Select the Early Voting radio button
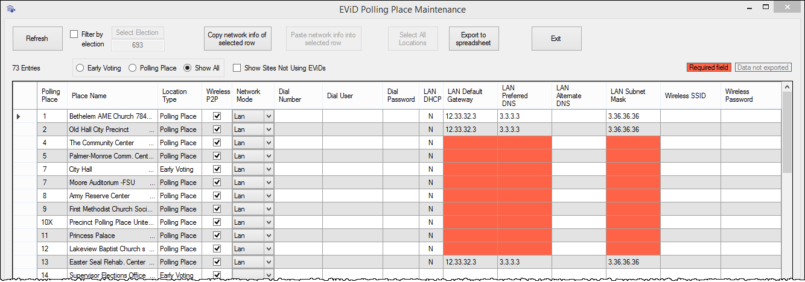Viewport: 805px width, 282px height. pos(80,68)
